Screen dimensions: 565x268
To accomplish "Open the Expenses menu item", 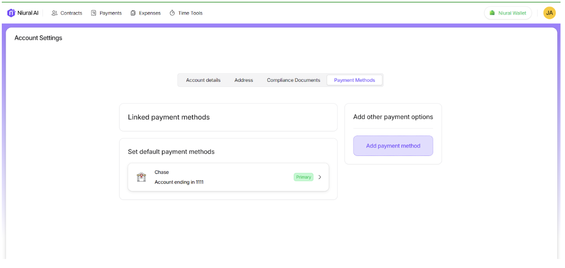I will [x=150, y=13].
